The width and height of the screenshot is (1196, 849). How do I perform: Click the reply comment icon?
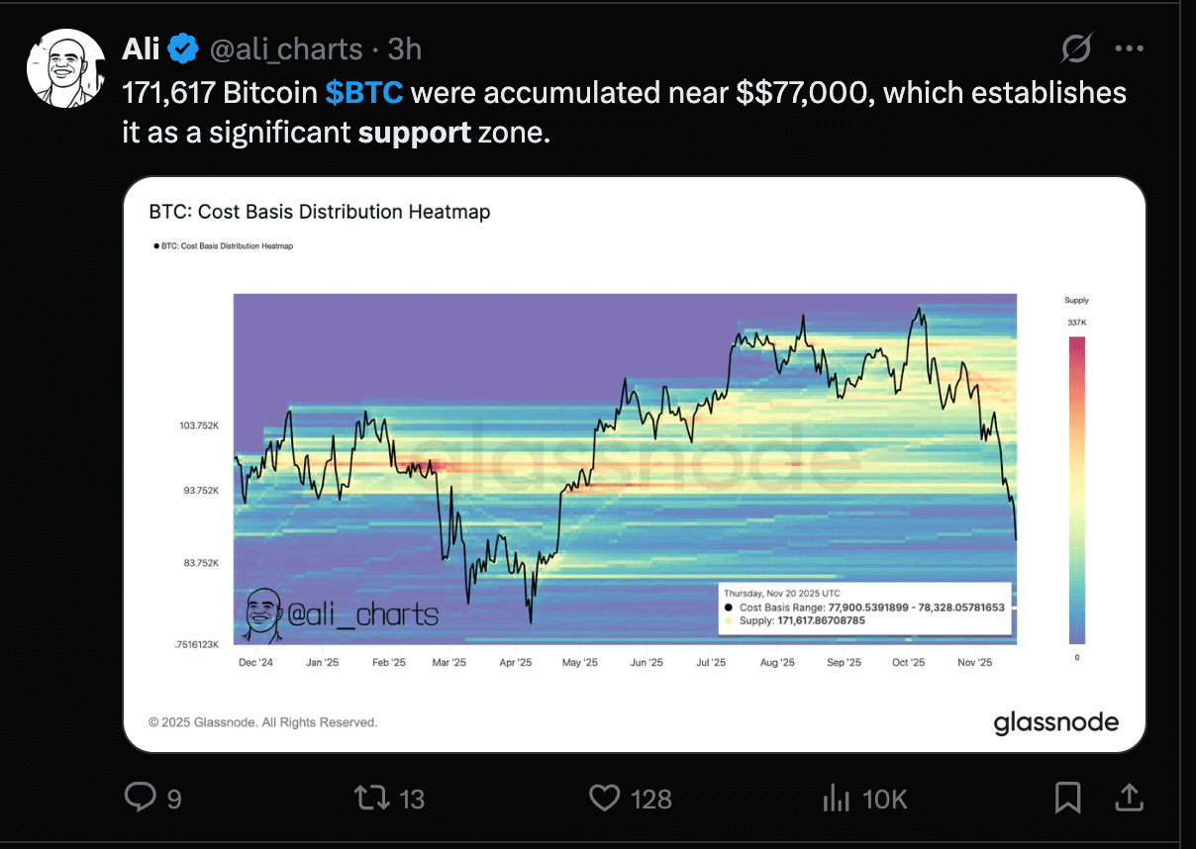(139, 797)
